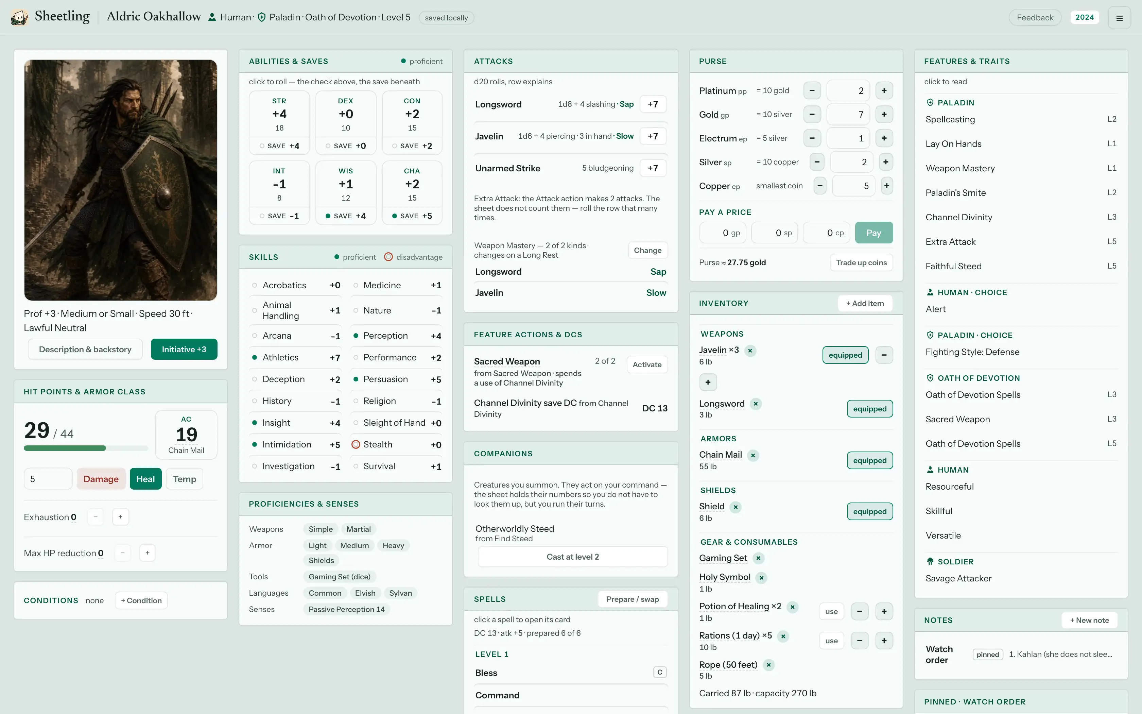The height and width of the screenshot is (714, 1142).
Task: Toggle Athletics skill proficiency dot
Action: point(254,357)
